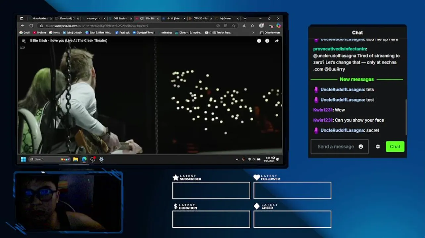Open YouTube bookmark
This screenshot has width=425, height=238.
[x=39, y=33]
